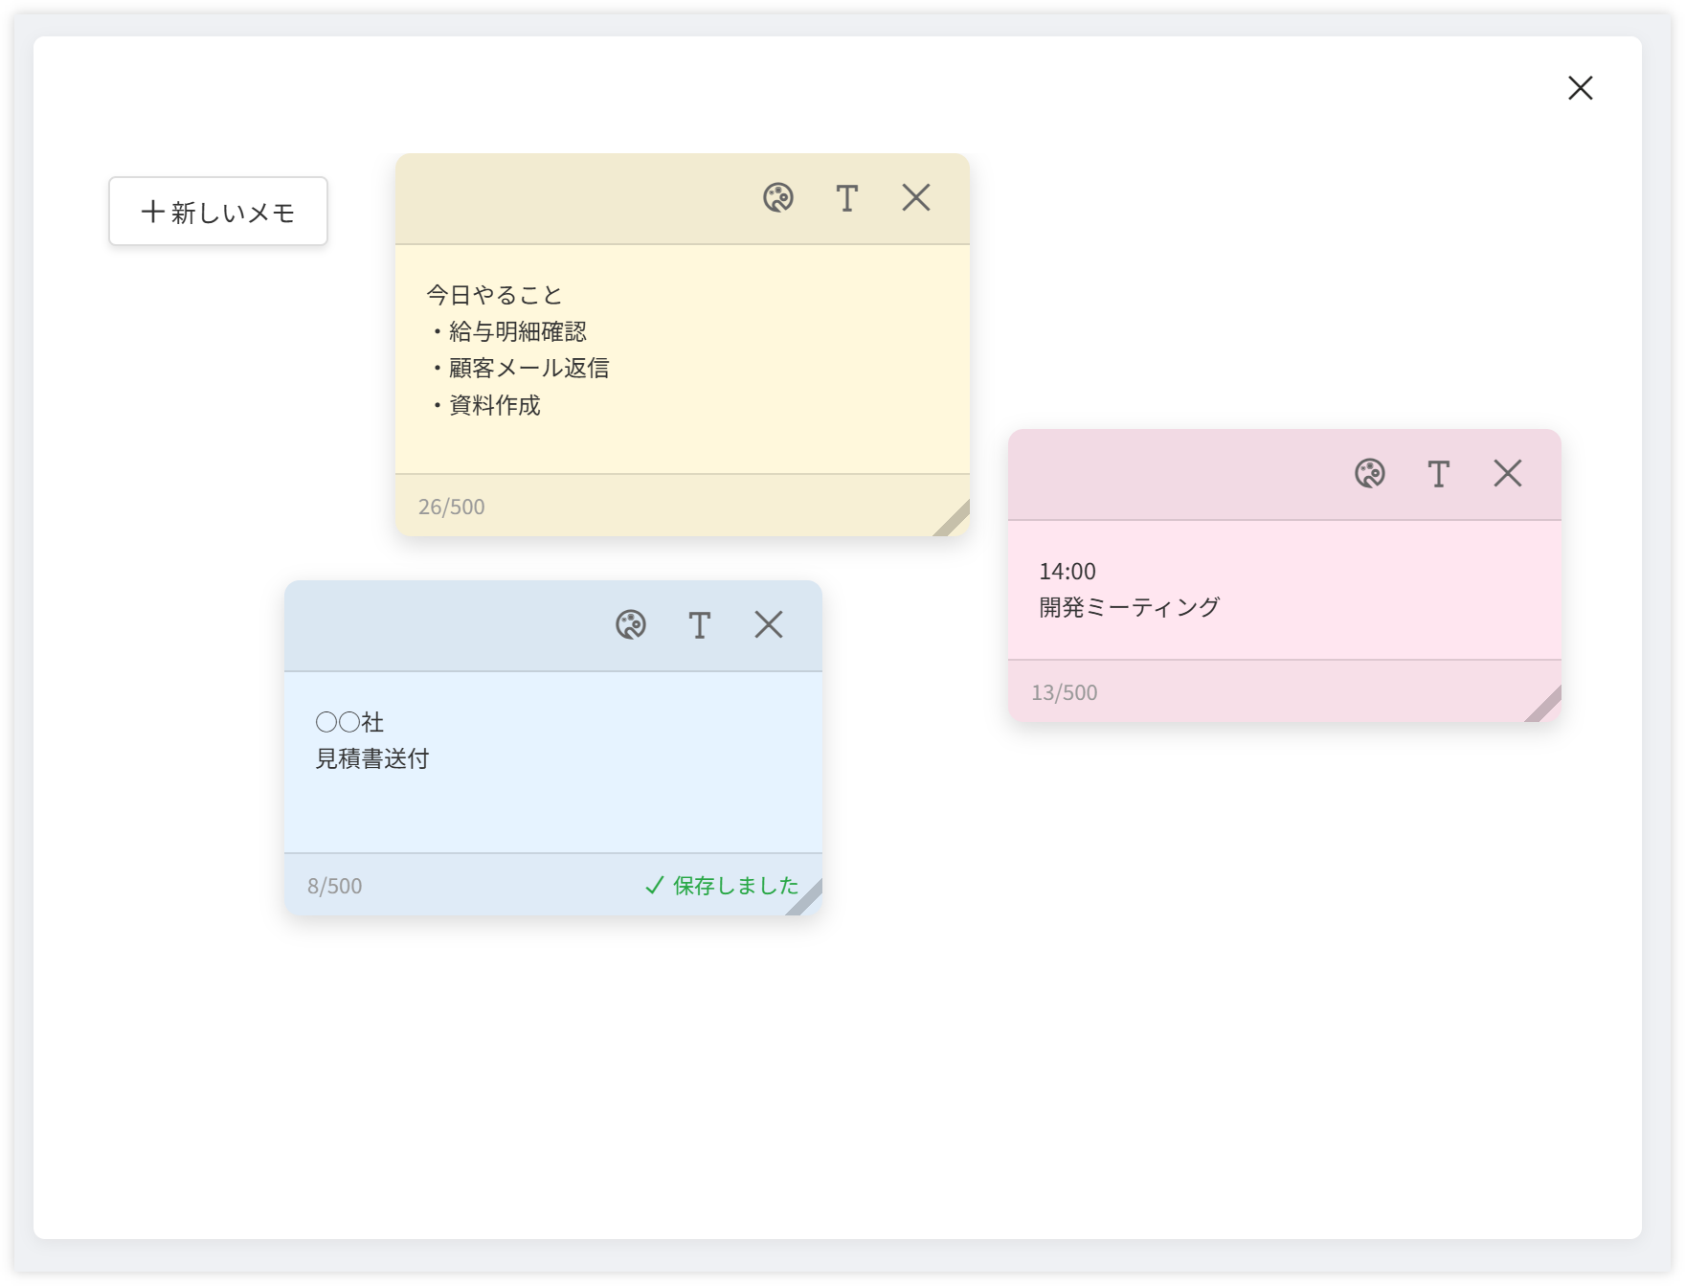Click the 26/500 character counter
Screen dimensions: 1685x1286
(451, 507)
